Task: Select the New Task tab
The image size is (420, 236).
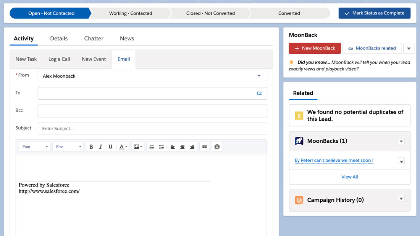Action: [26, 59]
